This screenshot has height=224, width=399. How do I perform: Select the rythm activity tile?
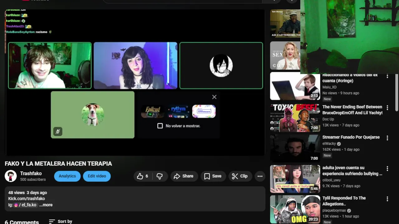[x=178, y=111]
